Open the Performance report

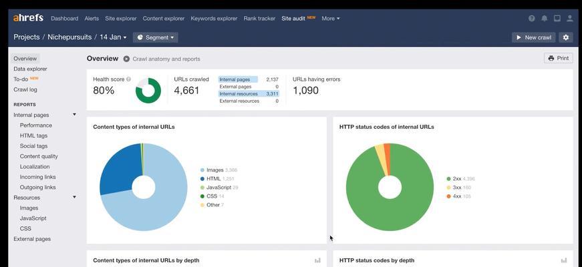point(36,125)
